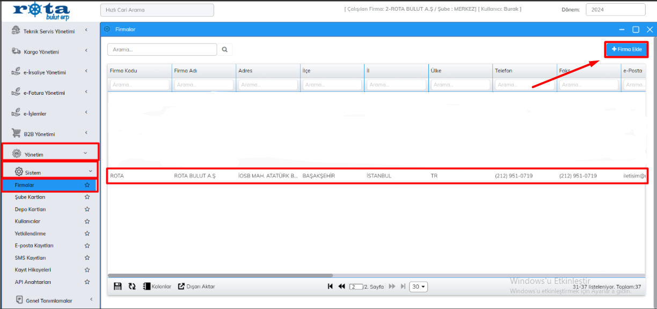
Task: Expand the Genel Tanımlamalar menu
Action: pos(48,300)
